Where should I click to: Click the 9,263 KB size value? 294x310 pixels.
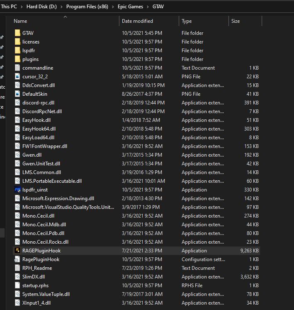coord(250,251)
